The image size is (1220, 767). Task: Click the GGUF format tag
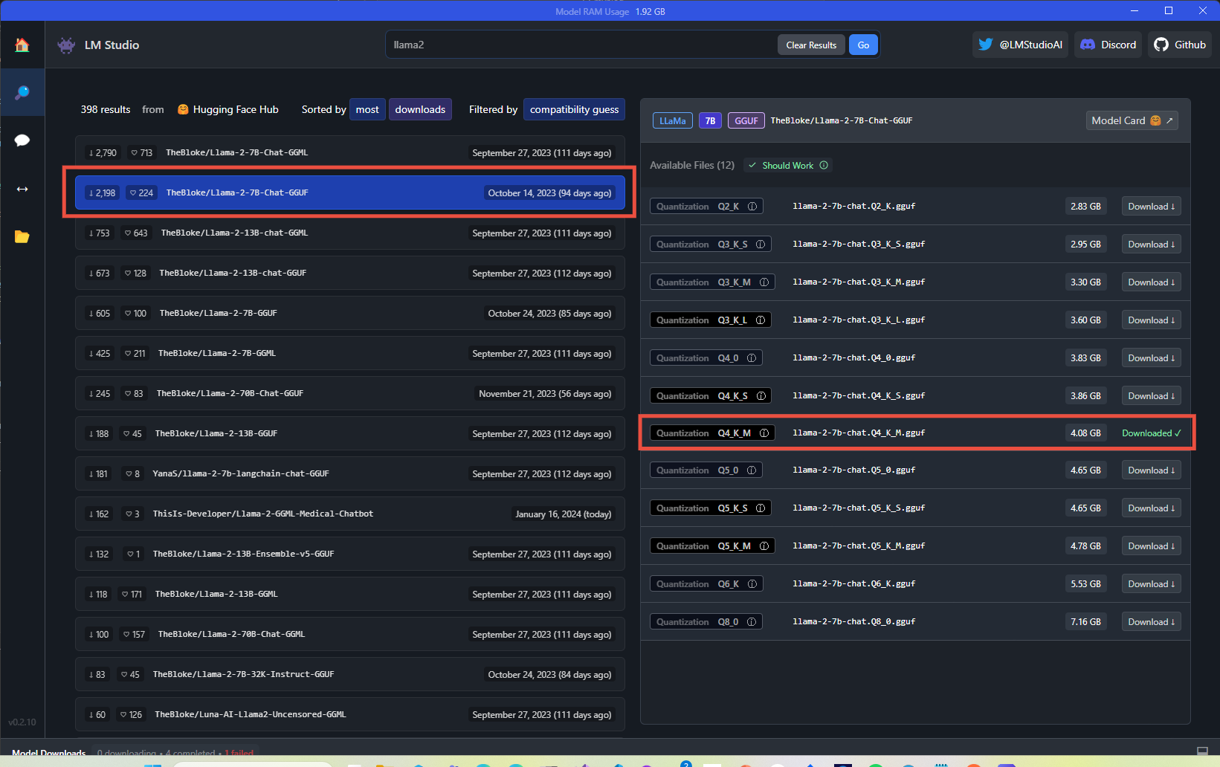[x=746, y=120]
